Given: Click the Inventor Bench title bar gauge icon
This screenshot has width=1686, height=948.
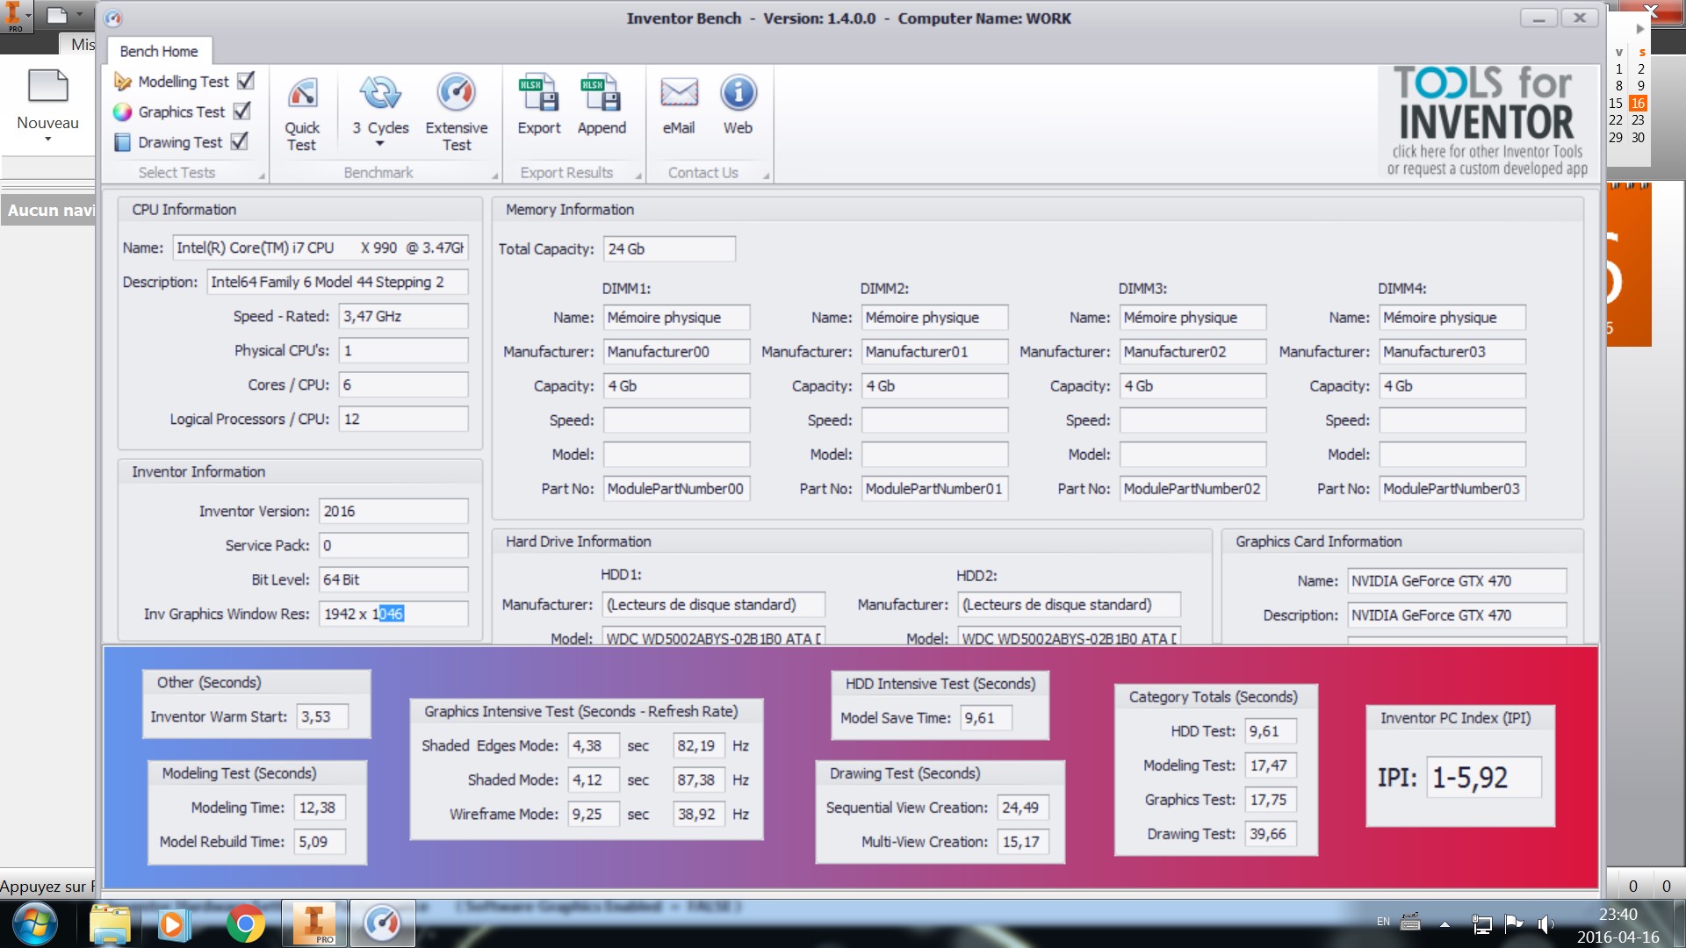Looking at the screenshot, I should coord(113,18).
